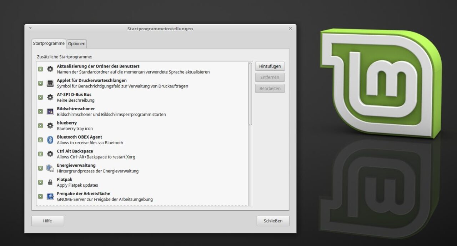Screen dimensions: 457x246
Task: Open Hilfe for startup settings
Action: click(47, 221)
